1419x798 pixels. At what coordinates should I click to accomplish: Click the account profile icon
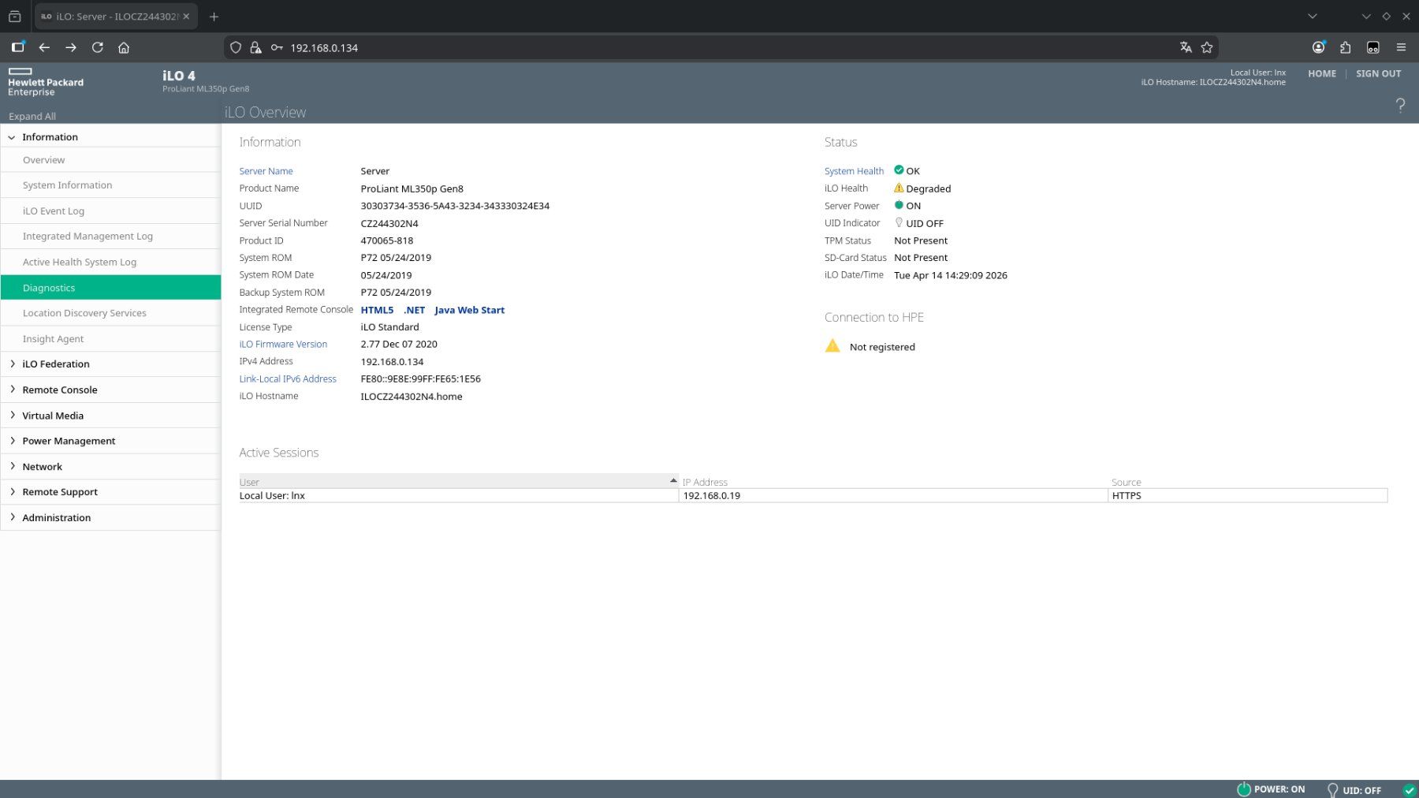click(x=1318, y=47)
